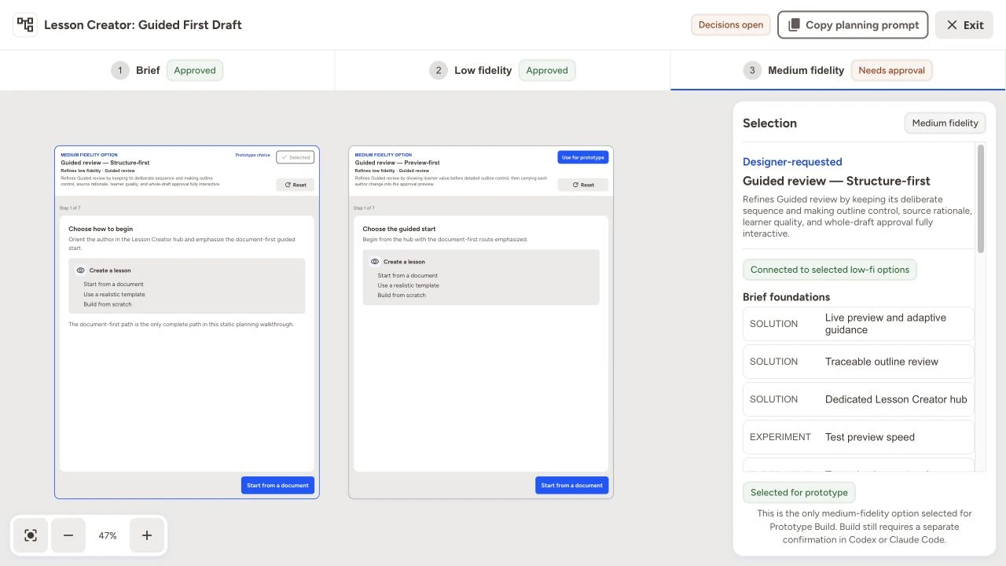Click 'Use a realistic template' in Preview-first card
Image resolution: width=1006 pixels, height=566 pixels.
tap(409, 285)
